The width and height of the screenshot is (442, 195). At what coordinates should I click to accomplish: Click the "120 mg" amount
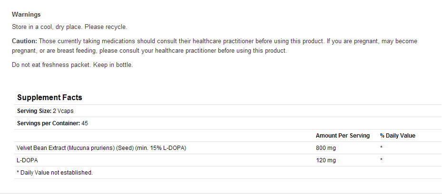click(325, 160)
